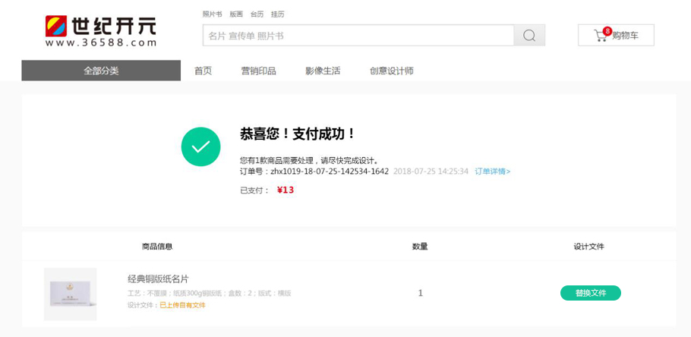This screenshot has height=337, width=691.
Task: View 订单详情 for this order
Action: click(x=493, y=172)
